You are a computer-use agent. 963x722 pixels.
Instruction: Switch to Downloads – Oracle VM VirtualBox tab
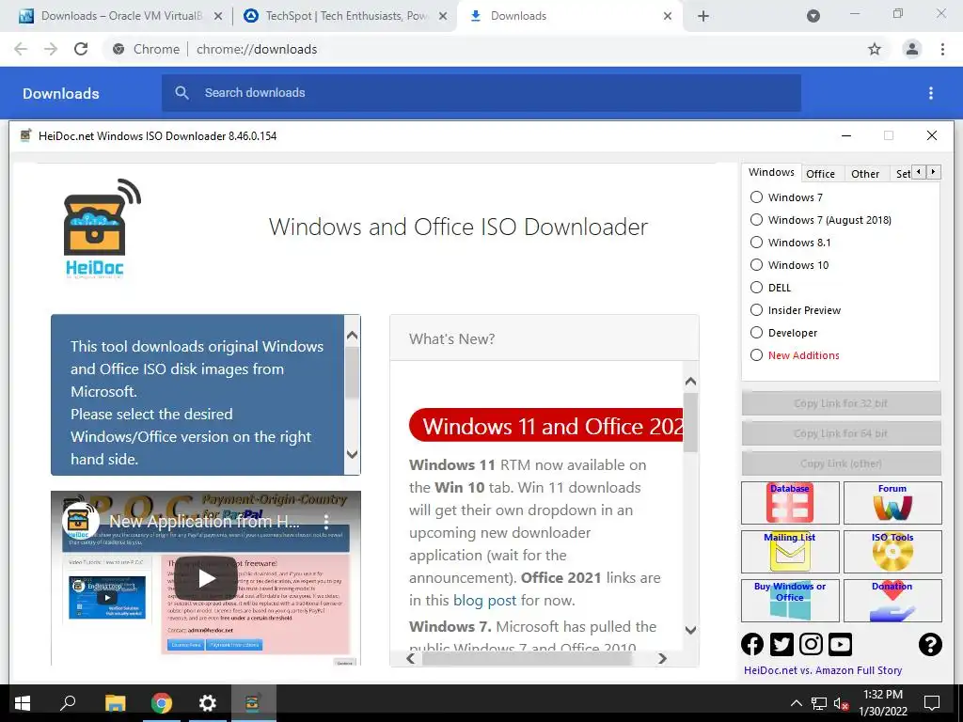coord(119,16)
